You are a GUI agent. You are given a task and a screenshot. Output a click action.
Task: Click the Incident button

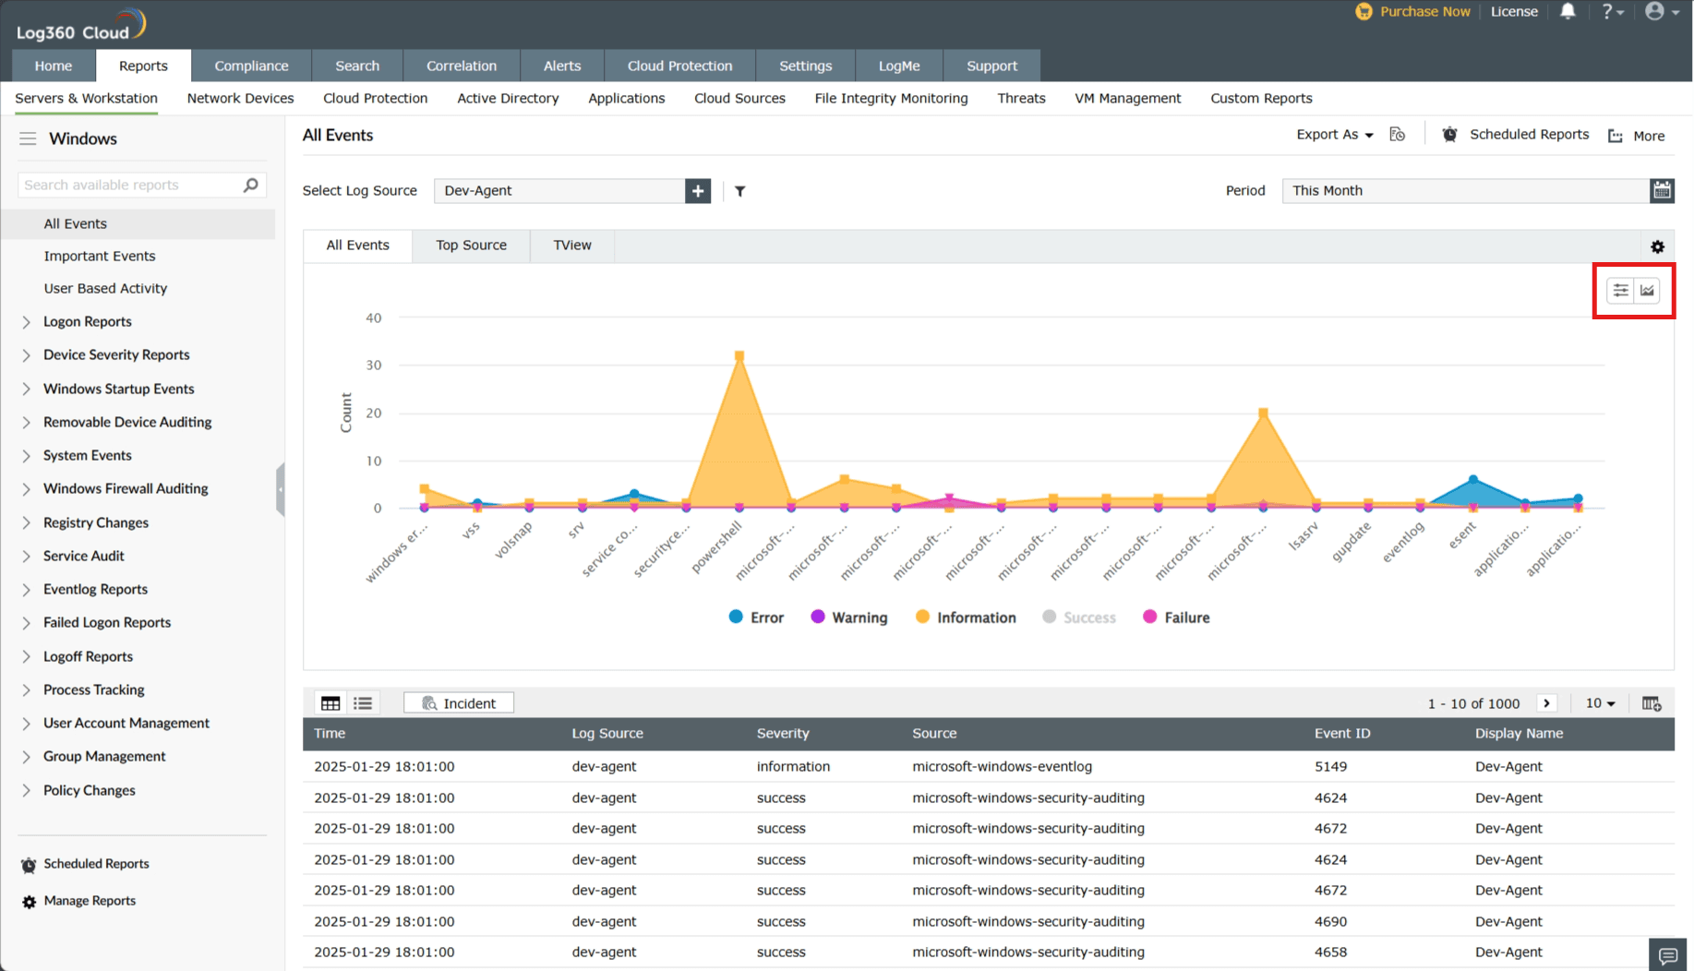(459, 703)
